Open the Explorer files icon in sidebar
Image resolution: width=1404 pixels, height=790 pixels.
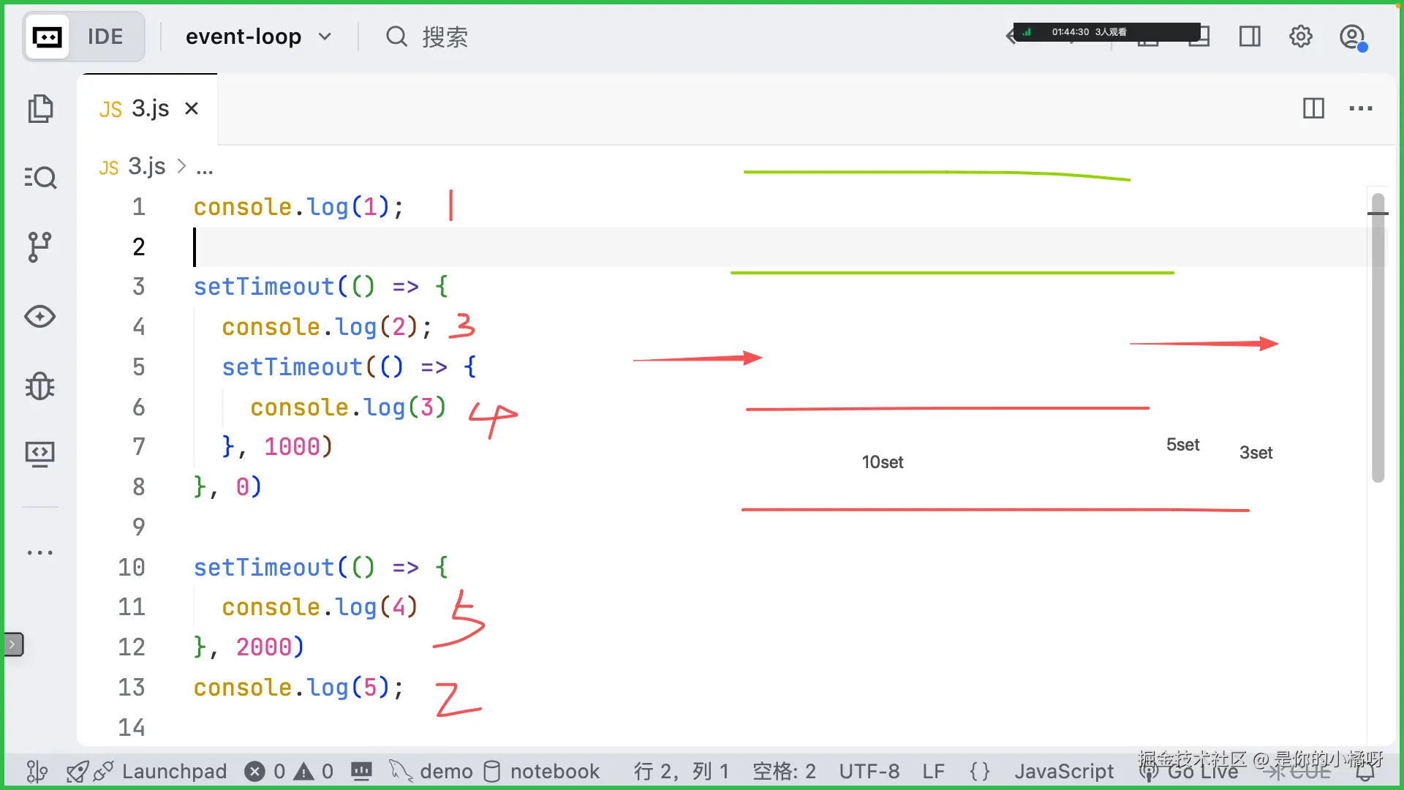point(40,108)
